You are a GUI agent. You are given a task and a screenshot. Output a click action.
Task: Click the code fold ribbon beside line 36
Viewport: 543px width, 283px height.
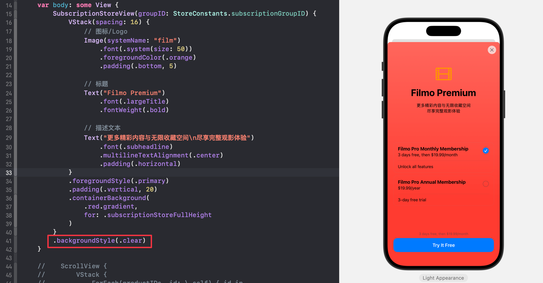tap(15, 198)
